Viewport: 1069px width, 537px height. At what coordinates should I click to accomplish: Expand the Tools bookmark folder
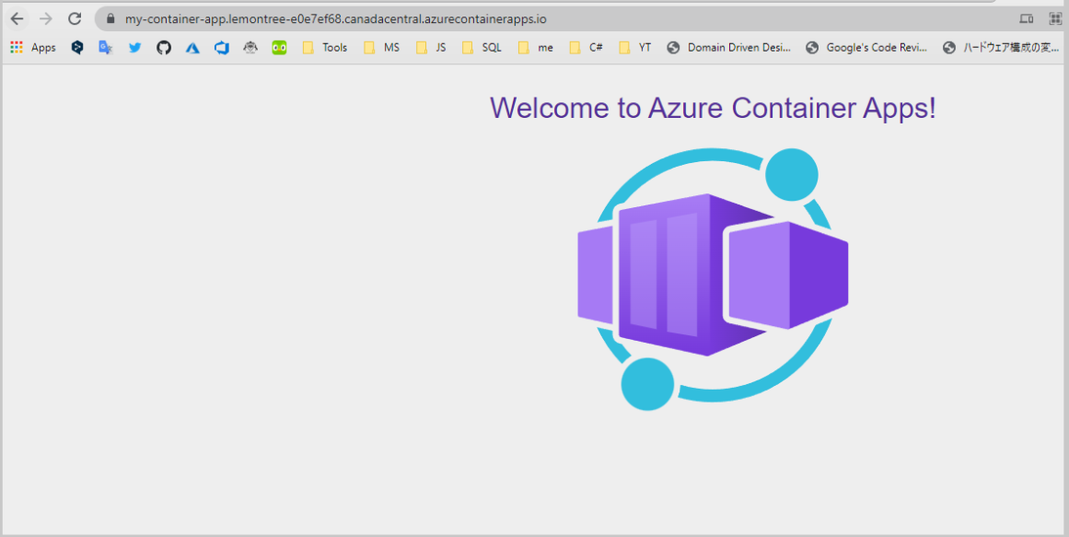(324, 48)
